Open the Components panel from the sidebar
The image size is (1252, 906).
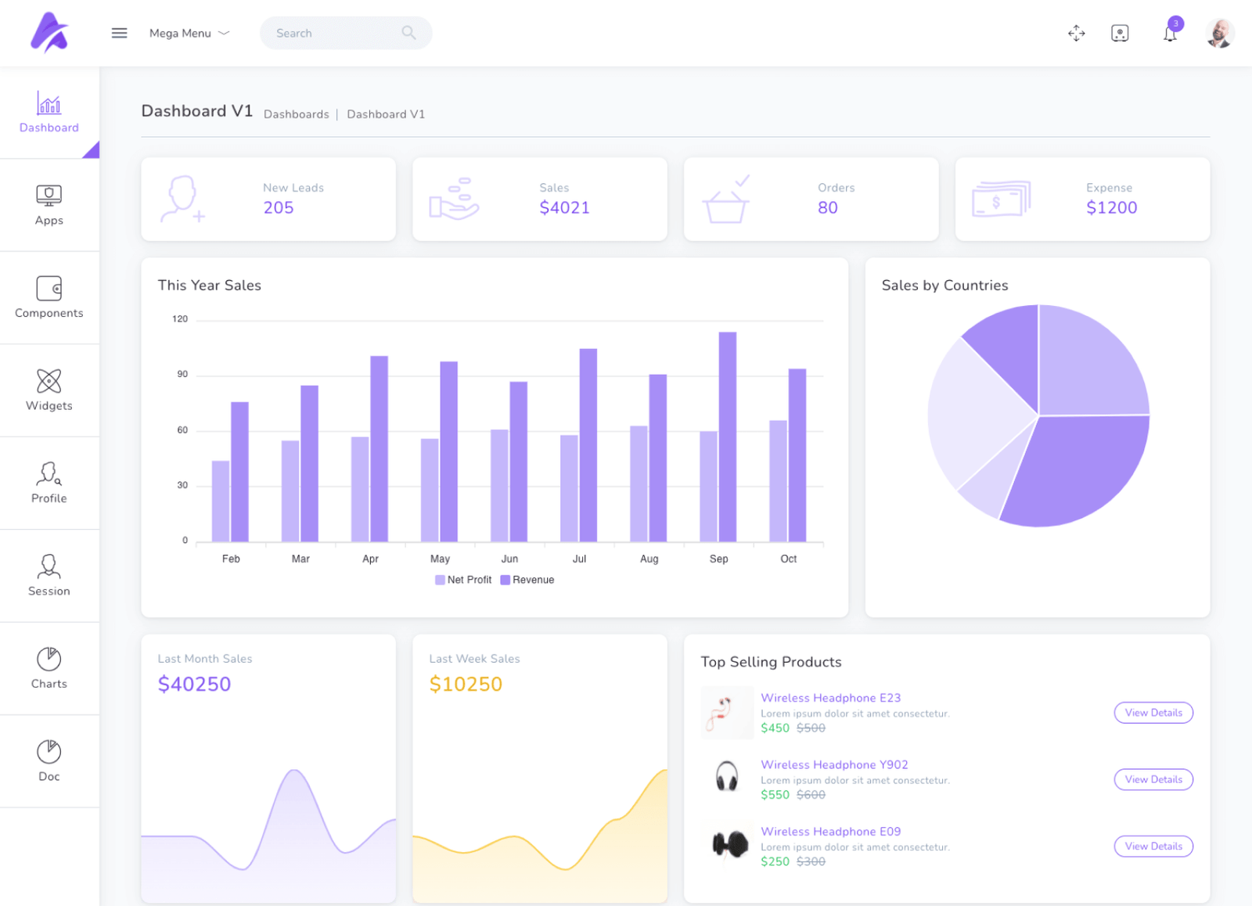click(49, 297)
